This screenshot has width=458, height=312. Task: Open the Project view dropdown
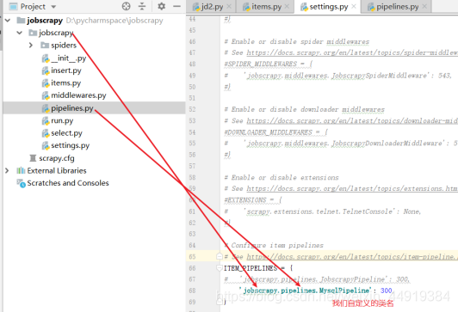click(53, 6)
